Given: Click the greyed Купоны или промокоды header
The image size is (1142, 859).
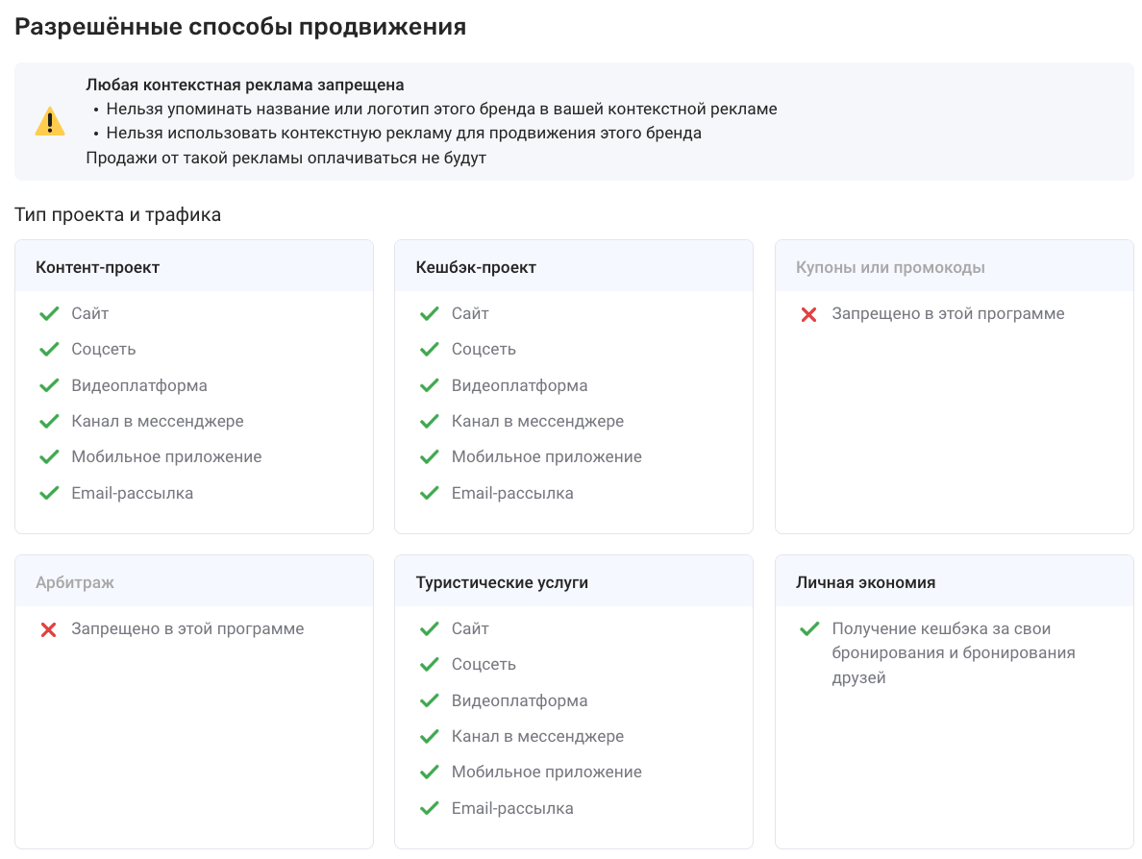Looking at the screenshot, I should click(x=955, y=266).
